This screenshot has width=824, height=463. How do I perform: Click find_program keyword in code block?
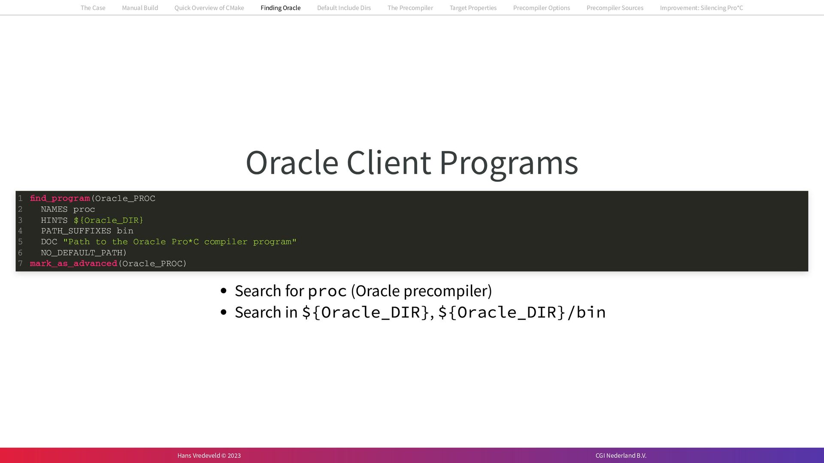[x=60, y=198]
